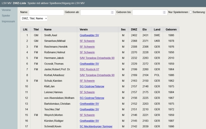Open the Spieler sidebar item
The image size is (206, 129).
(x=6, y=16)
